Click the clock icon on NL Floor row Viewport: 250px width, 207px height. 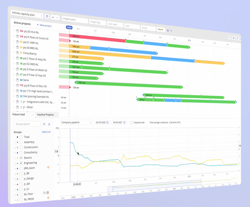[x=44, y=193]
